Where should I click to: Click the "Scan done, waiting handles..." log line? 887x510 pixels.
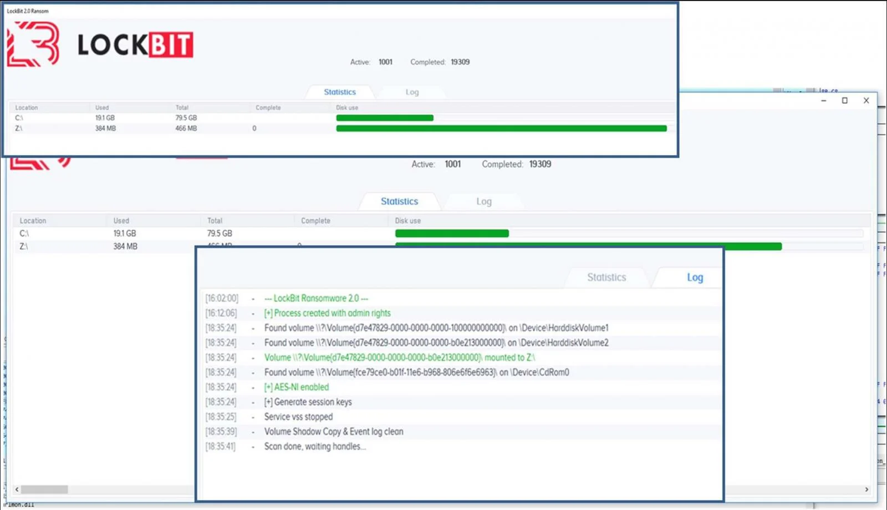coord(315,447)
